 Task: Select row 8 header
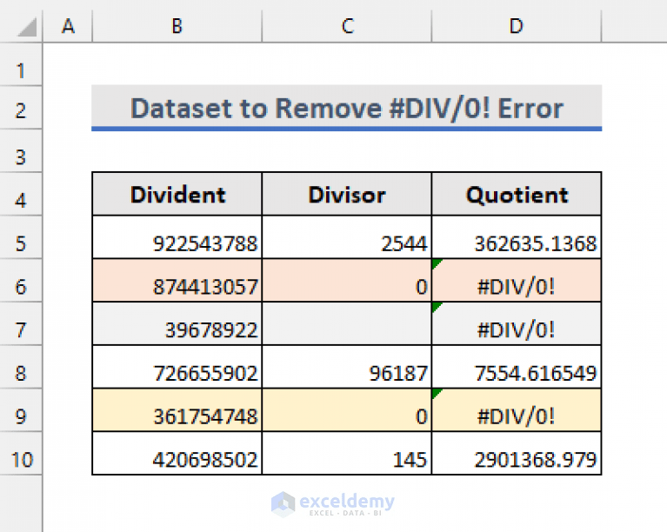tap(21, 367)
